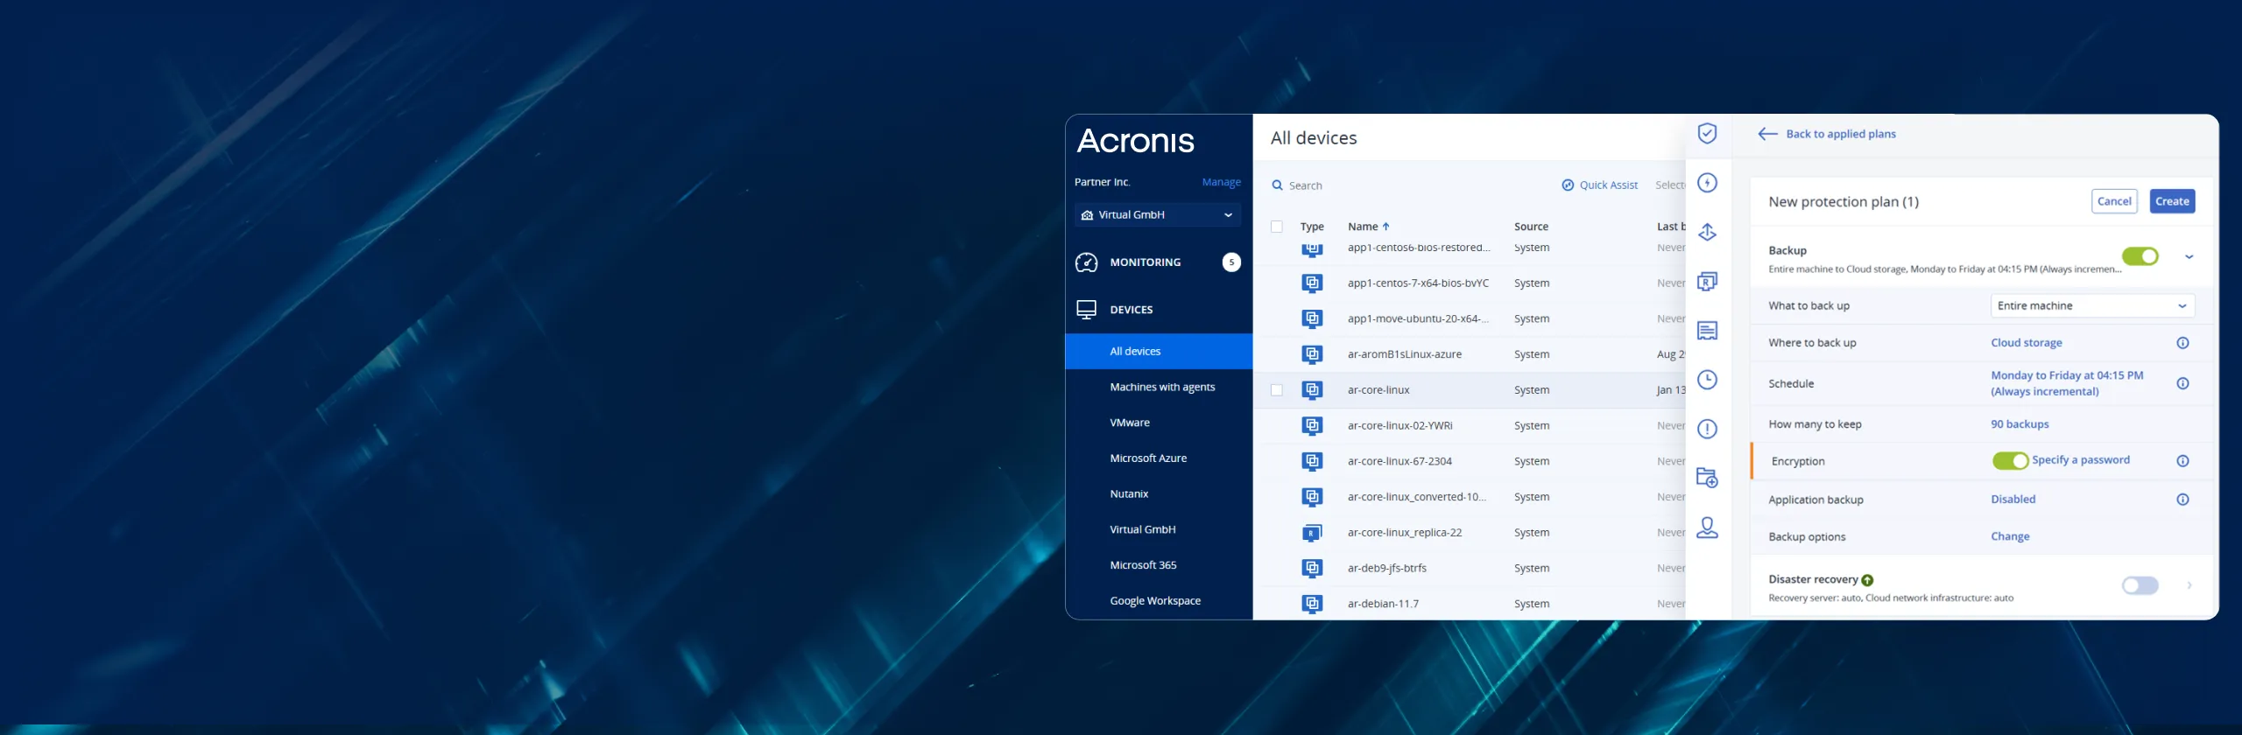2242x735 pixels.
Task: Click the Create button
Action: pos(2172,201)
